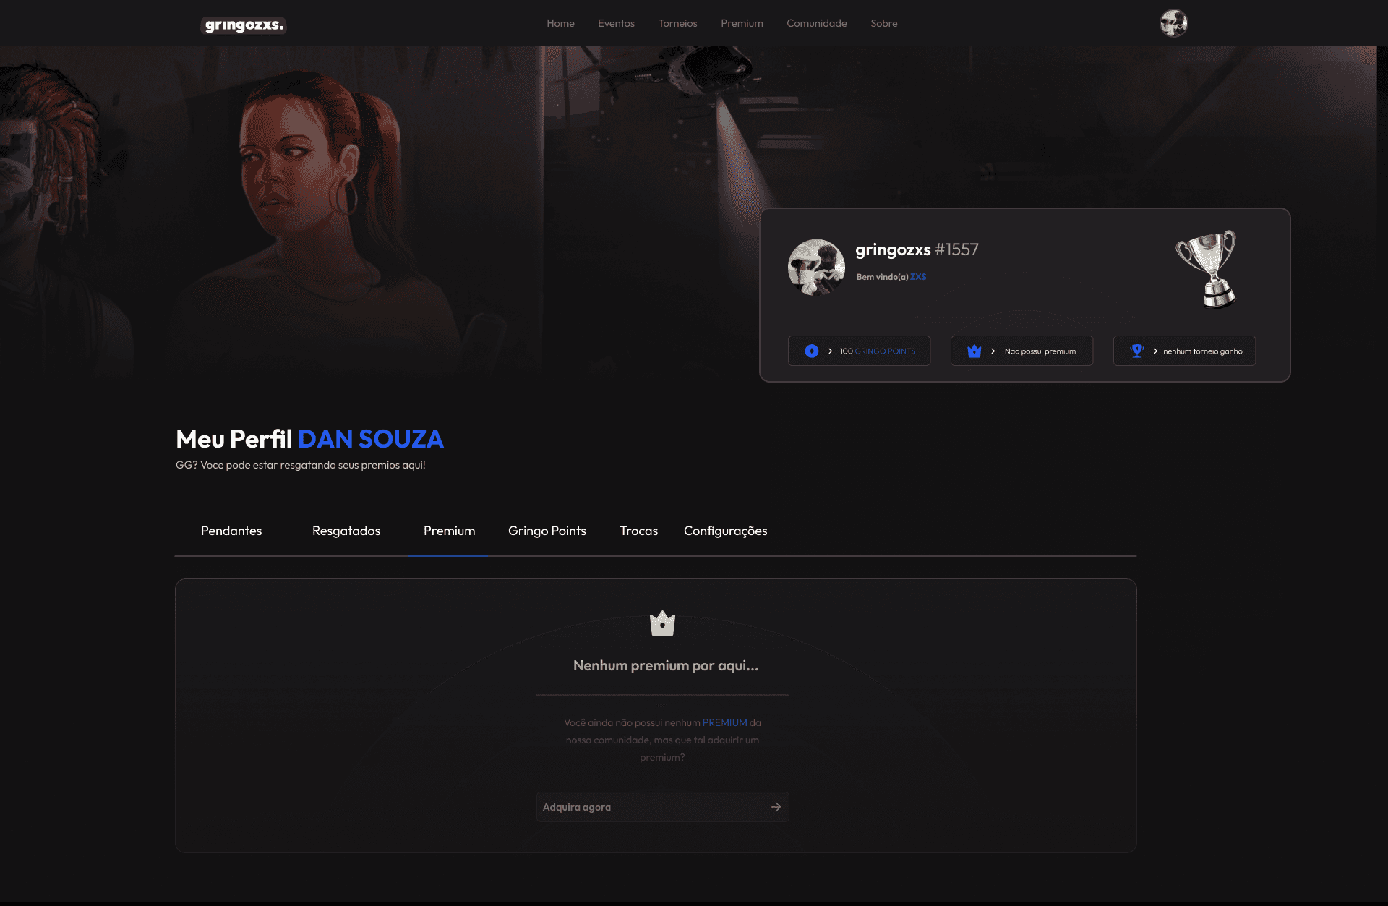1388x906 pixels.
Task: Click the gringozxs profile card avatar
Action: pyautogui.click(x=816, y=268)
